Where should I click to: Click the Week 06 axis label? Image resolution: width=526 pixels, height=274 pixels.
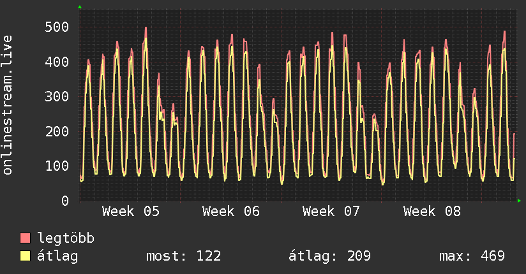tap(231, 212)
